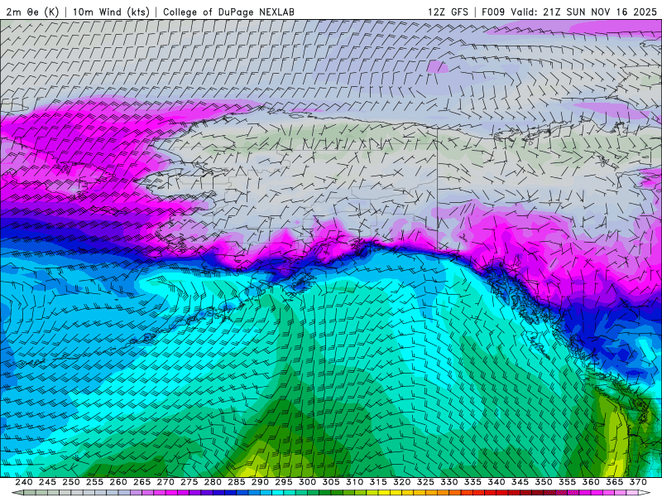The image size is (662, 497).
Task: Click the 365 color bar label
Action: 615,482
